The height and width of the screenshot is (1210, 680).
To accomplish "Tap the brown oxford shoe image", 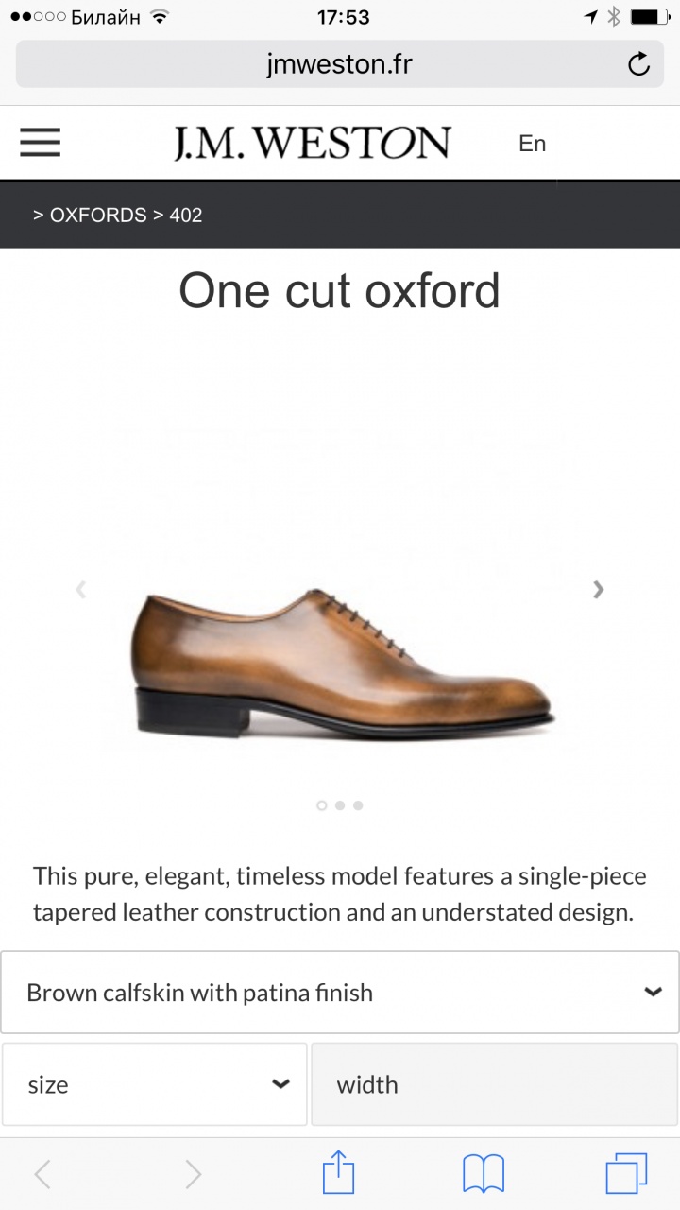I will click(x=340, y=662).
